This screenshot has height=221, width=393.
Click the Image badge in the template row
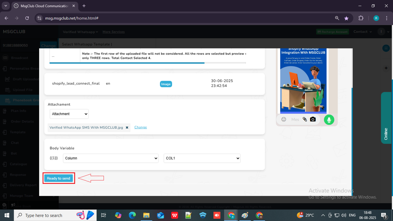tap(166, 84)
